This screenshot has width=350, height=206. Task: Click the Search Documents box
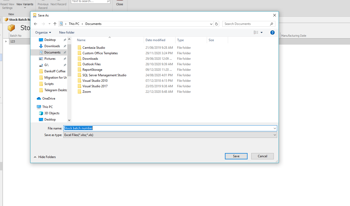click(249, 24)
